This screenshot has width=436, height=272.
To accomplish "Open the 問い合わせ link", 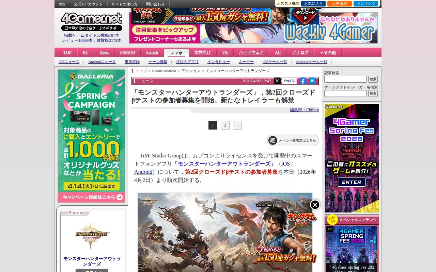I will point(155,4).
